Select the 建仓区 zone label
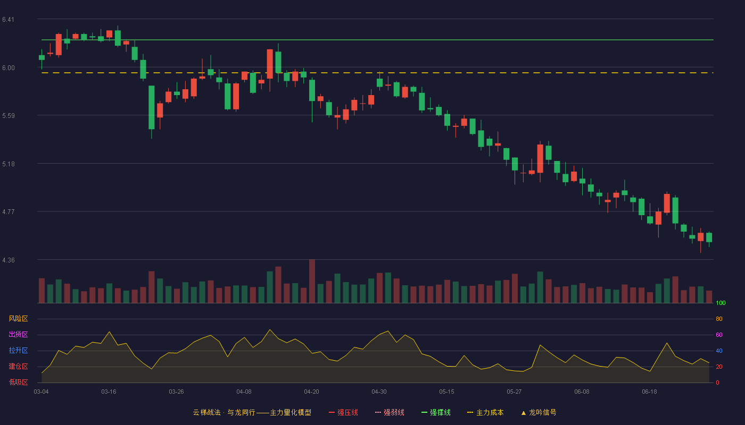 click(19, 367)
